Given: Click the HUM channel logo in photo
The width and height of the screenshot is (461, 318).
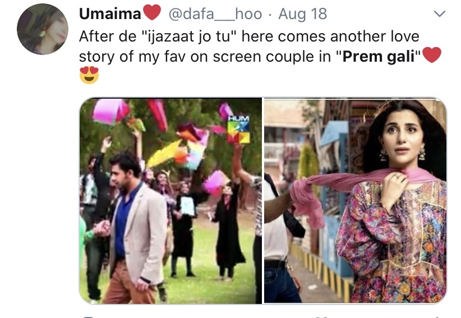Looking at the screenshot, I should 239,129.
